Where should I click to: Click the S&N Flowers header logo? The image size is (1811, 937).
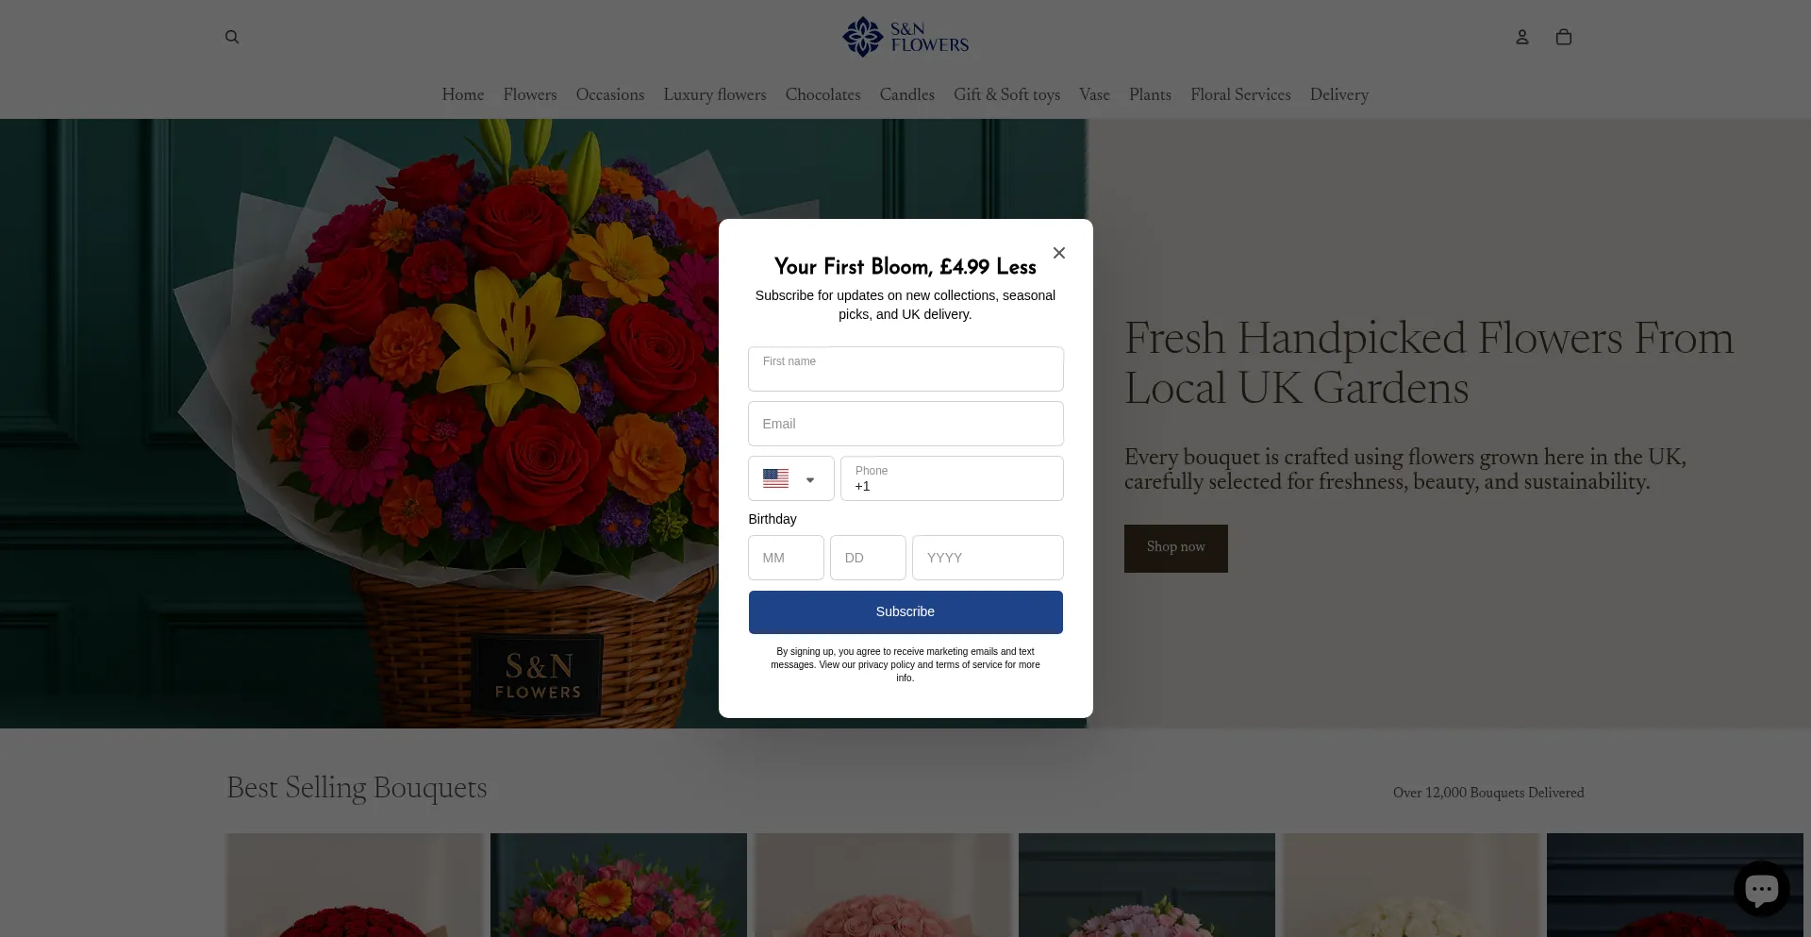pyautogui.click(x=905, y=37)
